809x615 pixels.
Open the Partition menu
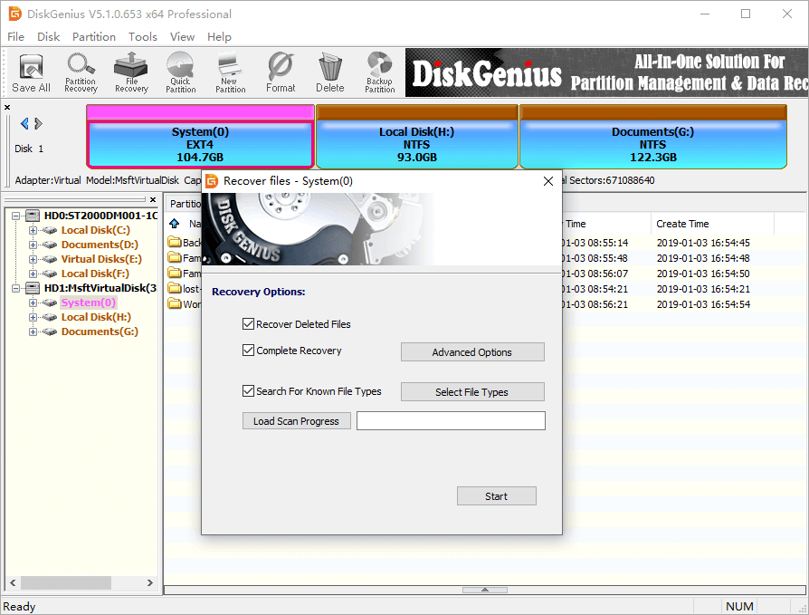[x=94, y=37]
